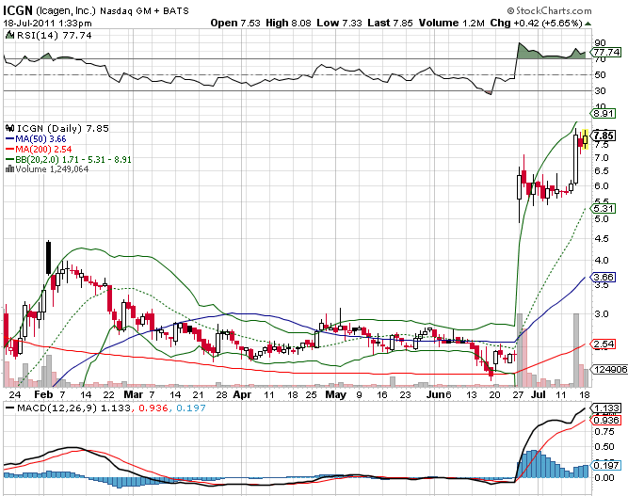Screen dimensions: 628x496
Task: Click the red 2.54 moving average tag
Action: (604, 344)
